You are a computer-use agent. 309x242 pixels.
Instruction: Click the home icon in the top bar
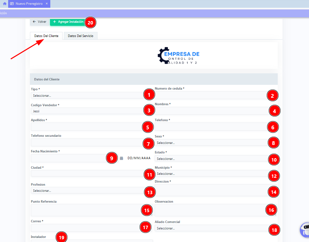[5, 4]
